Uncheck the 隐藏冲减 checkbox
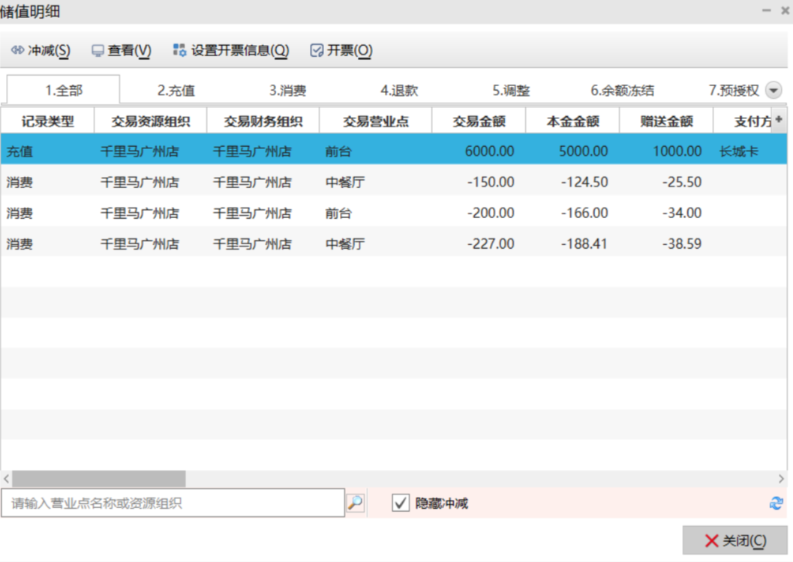Viewport: 793px width, 562px height. pyautogui.click(x=401, y=504)
